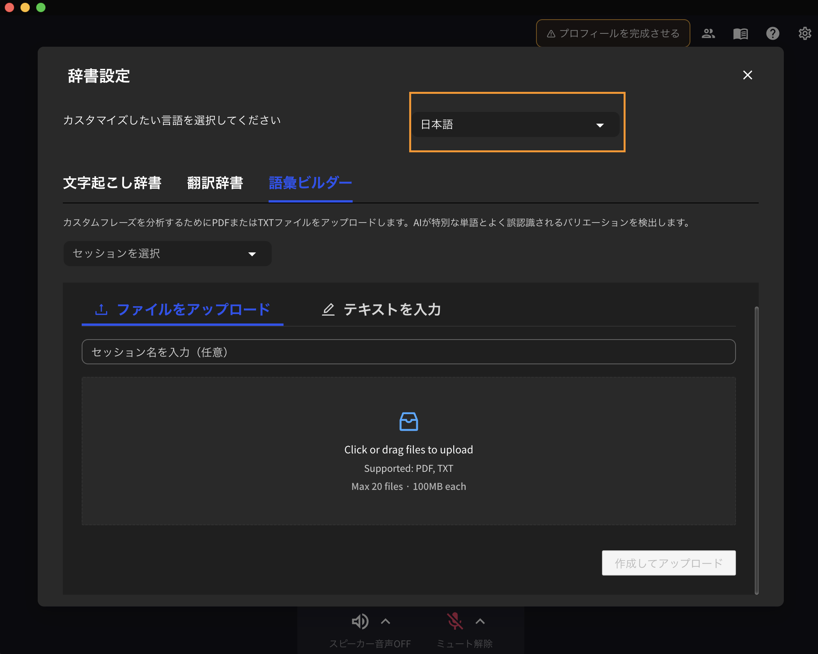Click the blue inbox icon in the upload area
The image size is (818, 654).
408,422
